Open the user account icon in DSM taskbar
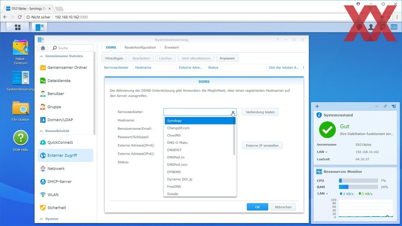Viewport: 402px width, 226px height. tap(371, 27)
